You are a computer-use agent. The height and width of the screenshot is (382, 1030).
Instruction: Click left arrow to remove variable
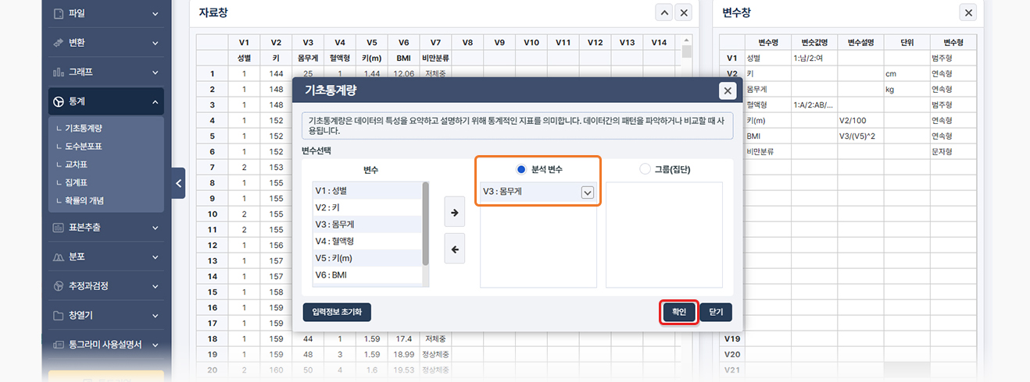tap(454, 249)
